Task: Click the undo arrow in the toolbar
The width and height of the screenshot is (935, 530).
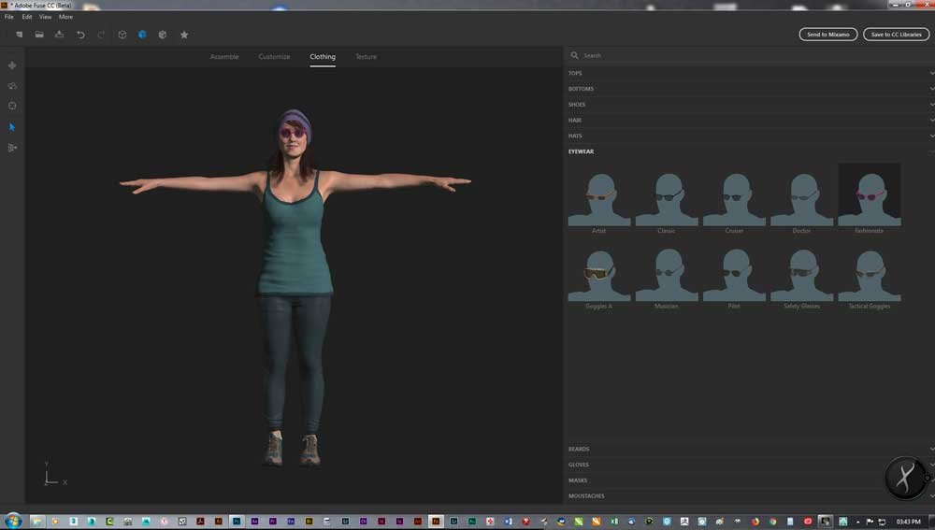Action: click(80, 35)
